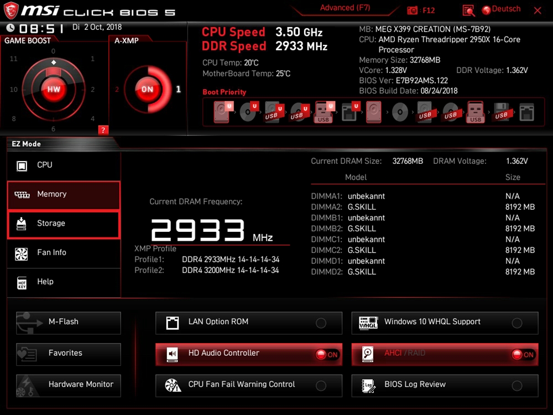Image resolution: width=553 pixels, height=415 pixels.
Task: Click the DRAM Voltage 1.362V value in the Memory panel
Action: (x=517, y=161)
